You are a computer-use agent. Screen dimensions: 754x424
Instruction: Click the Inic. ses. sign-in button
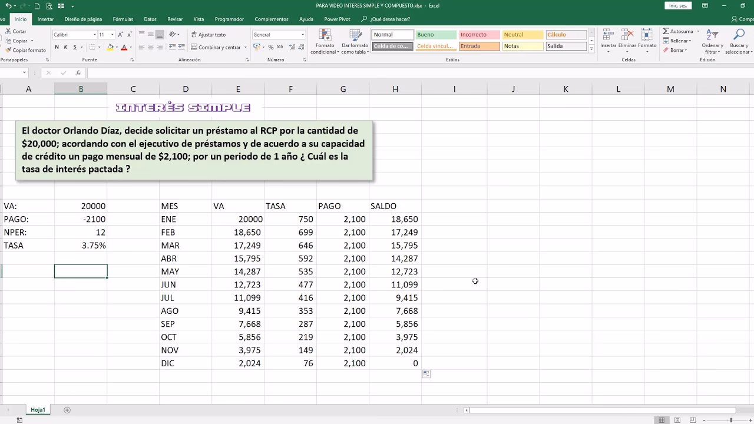point(678,6)
